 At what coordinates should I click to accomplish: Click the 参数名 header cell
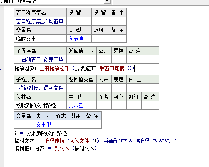click(40, 97)
